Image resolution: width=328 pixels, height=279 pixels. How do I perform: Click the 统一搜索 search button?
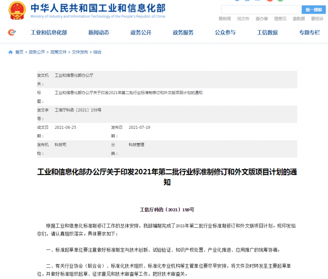(314, 9)
